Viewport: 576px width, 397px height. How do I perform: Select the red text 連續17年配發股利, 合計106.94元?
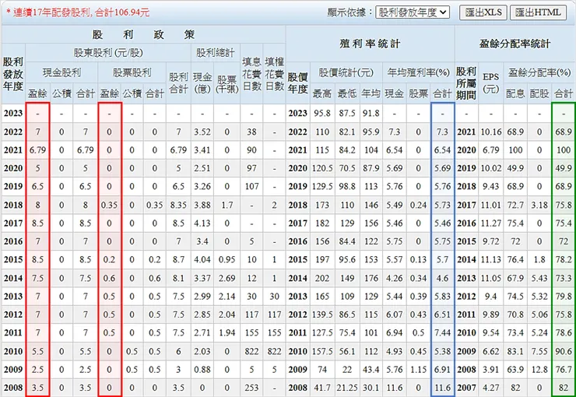78,12
